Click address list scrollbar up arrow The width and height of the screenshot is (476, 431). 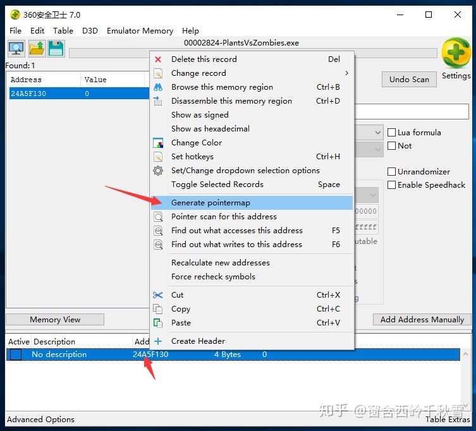point(465,354)
